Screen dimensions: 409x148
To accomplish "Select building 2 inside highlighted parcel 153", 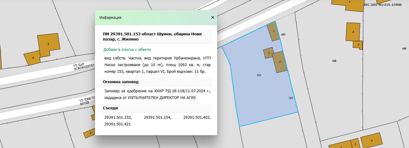I will 280,62.
